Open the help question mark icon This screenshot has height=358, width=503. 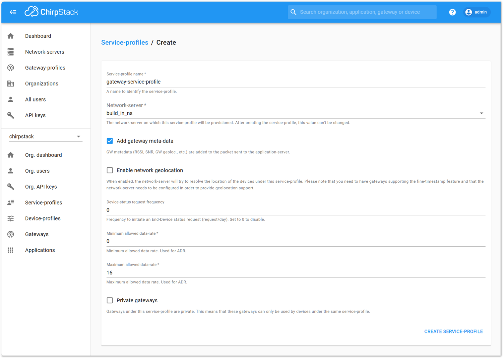452,12
